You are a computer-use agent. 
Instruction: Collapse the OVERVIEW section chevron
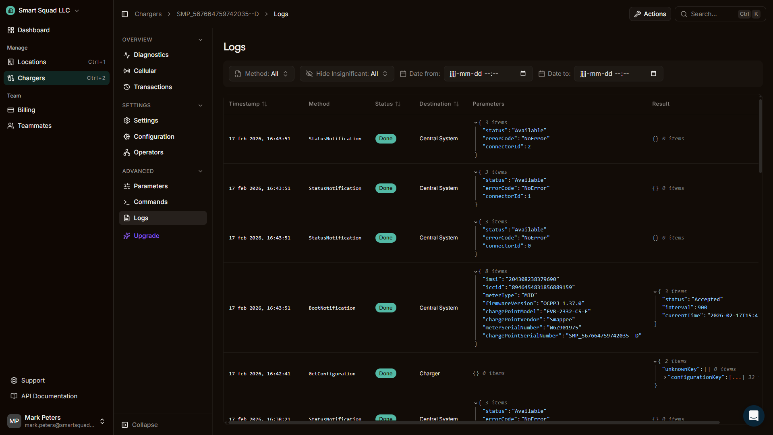201,40
